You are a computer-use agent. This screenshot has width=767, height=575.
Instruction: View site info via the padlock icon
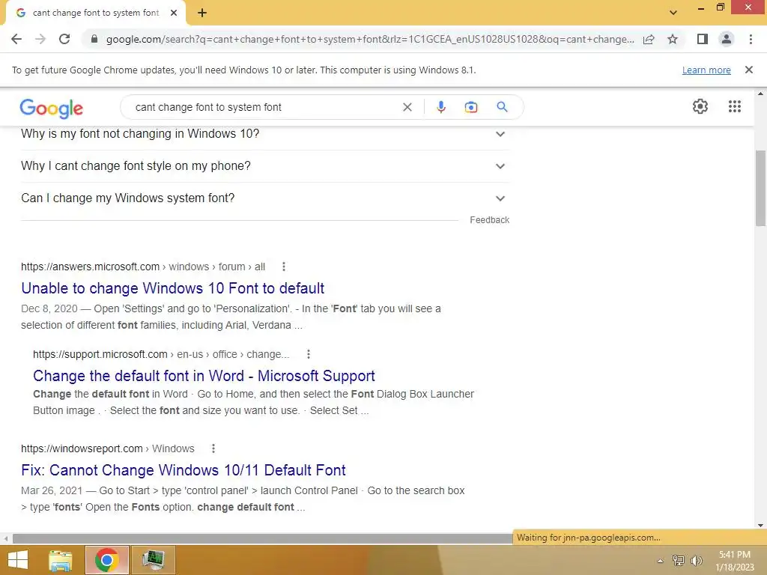94,39
